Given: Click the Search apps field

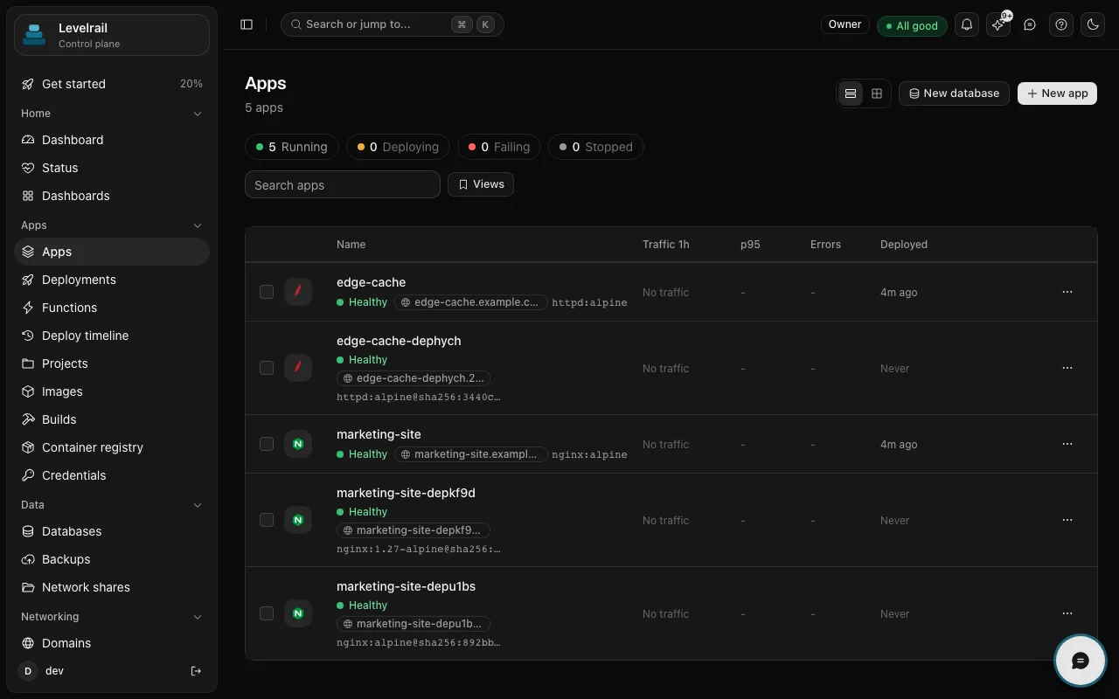Looking at the screenshot, I should [343, 184].
